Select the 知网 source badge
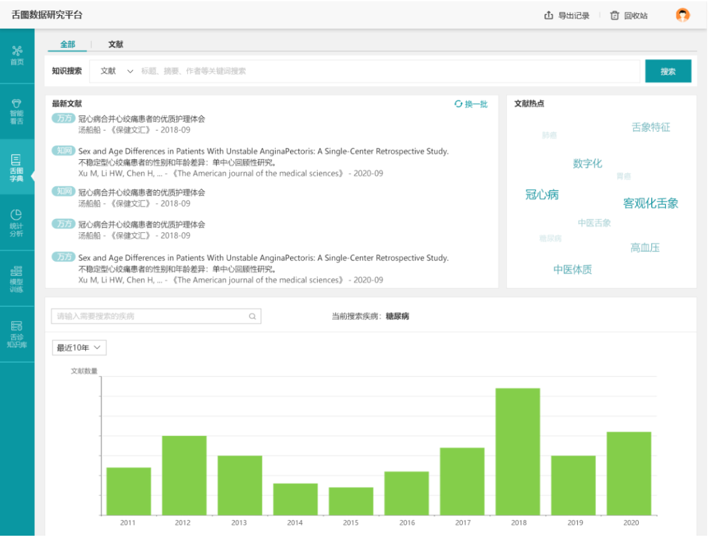 tap(63, 151)
